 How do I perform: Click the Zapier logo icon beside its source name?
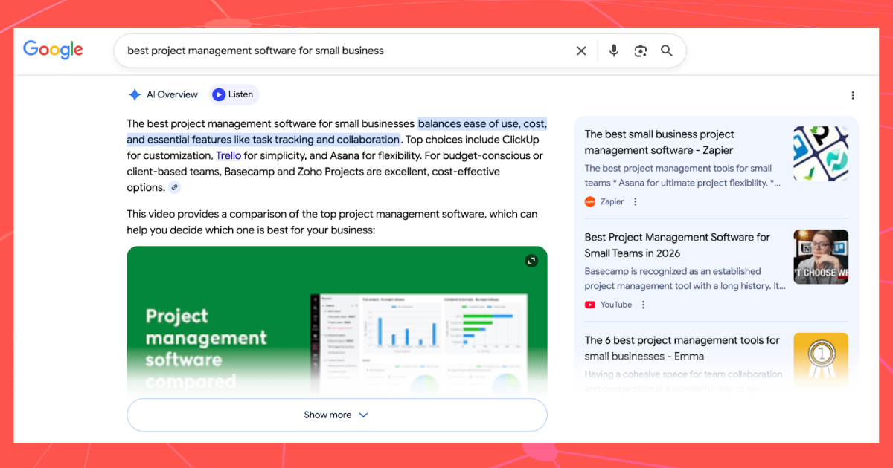pos(589,201)
